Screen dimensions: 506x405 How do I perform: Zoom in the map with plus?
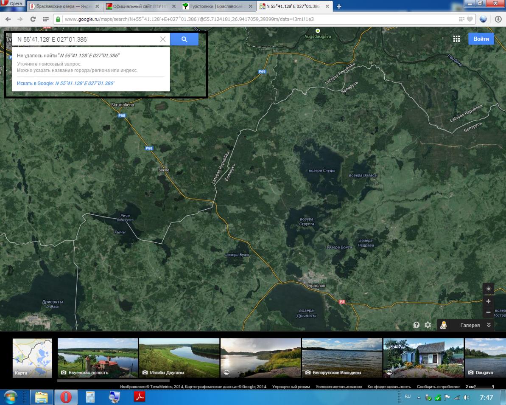pyautogui.click(x=488, y=301)
